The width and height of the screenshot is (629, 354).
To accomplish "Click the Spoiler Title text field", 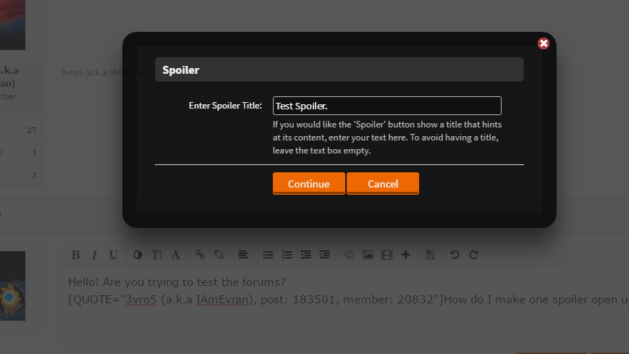I will tap(387, 106).
